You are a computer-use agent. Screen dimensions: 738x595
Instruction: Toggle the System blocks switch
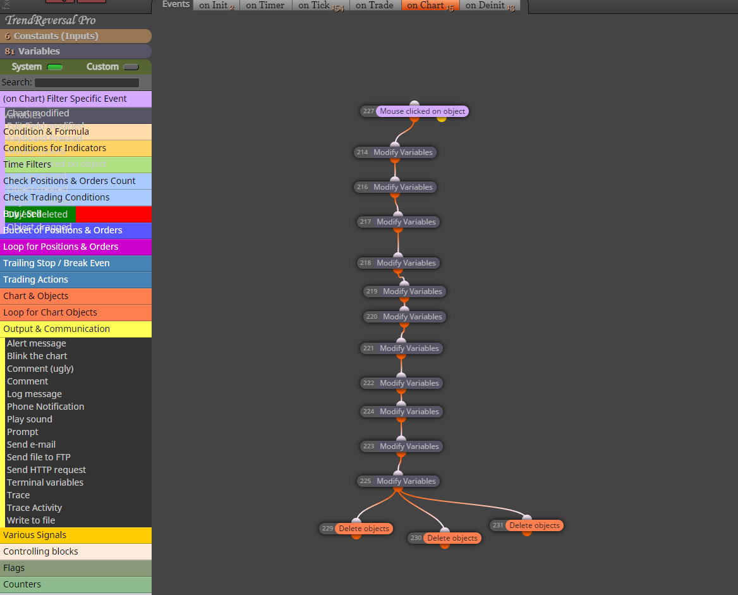coord(54,67)
